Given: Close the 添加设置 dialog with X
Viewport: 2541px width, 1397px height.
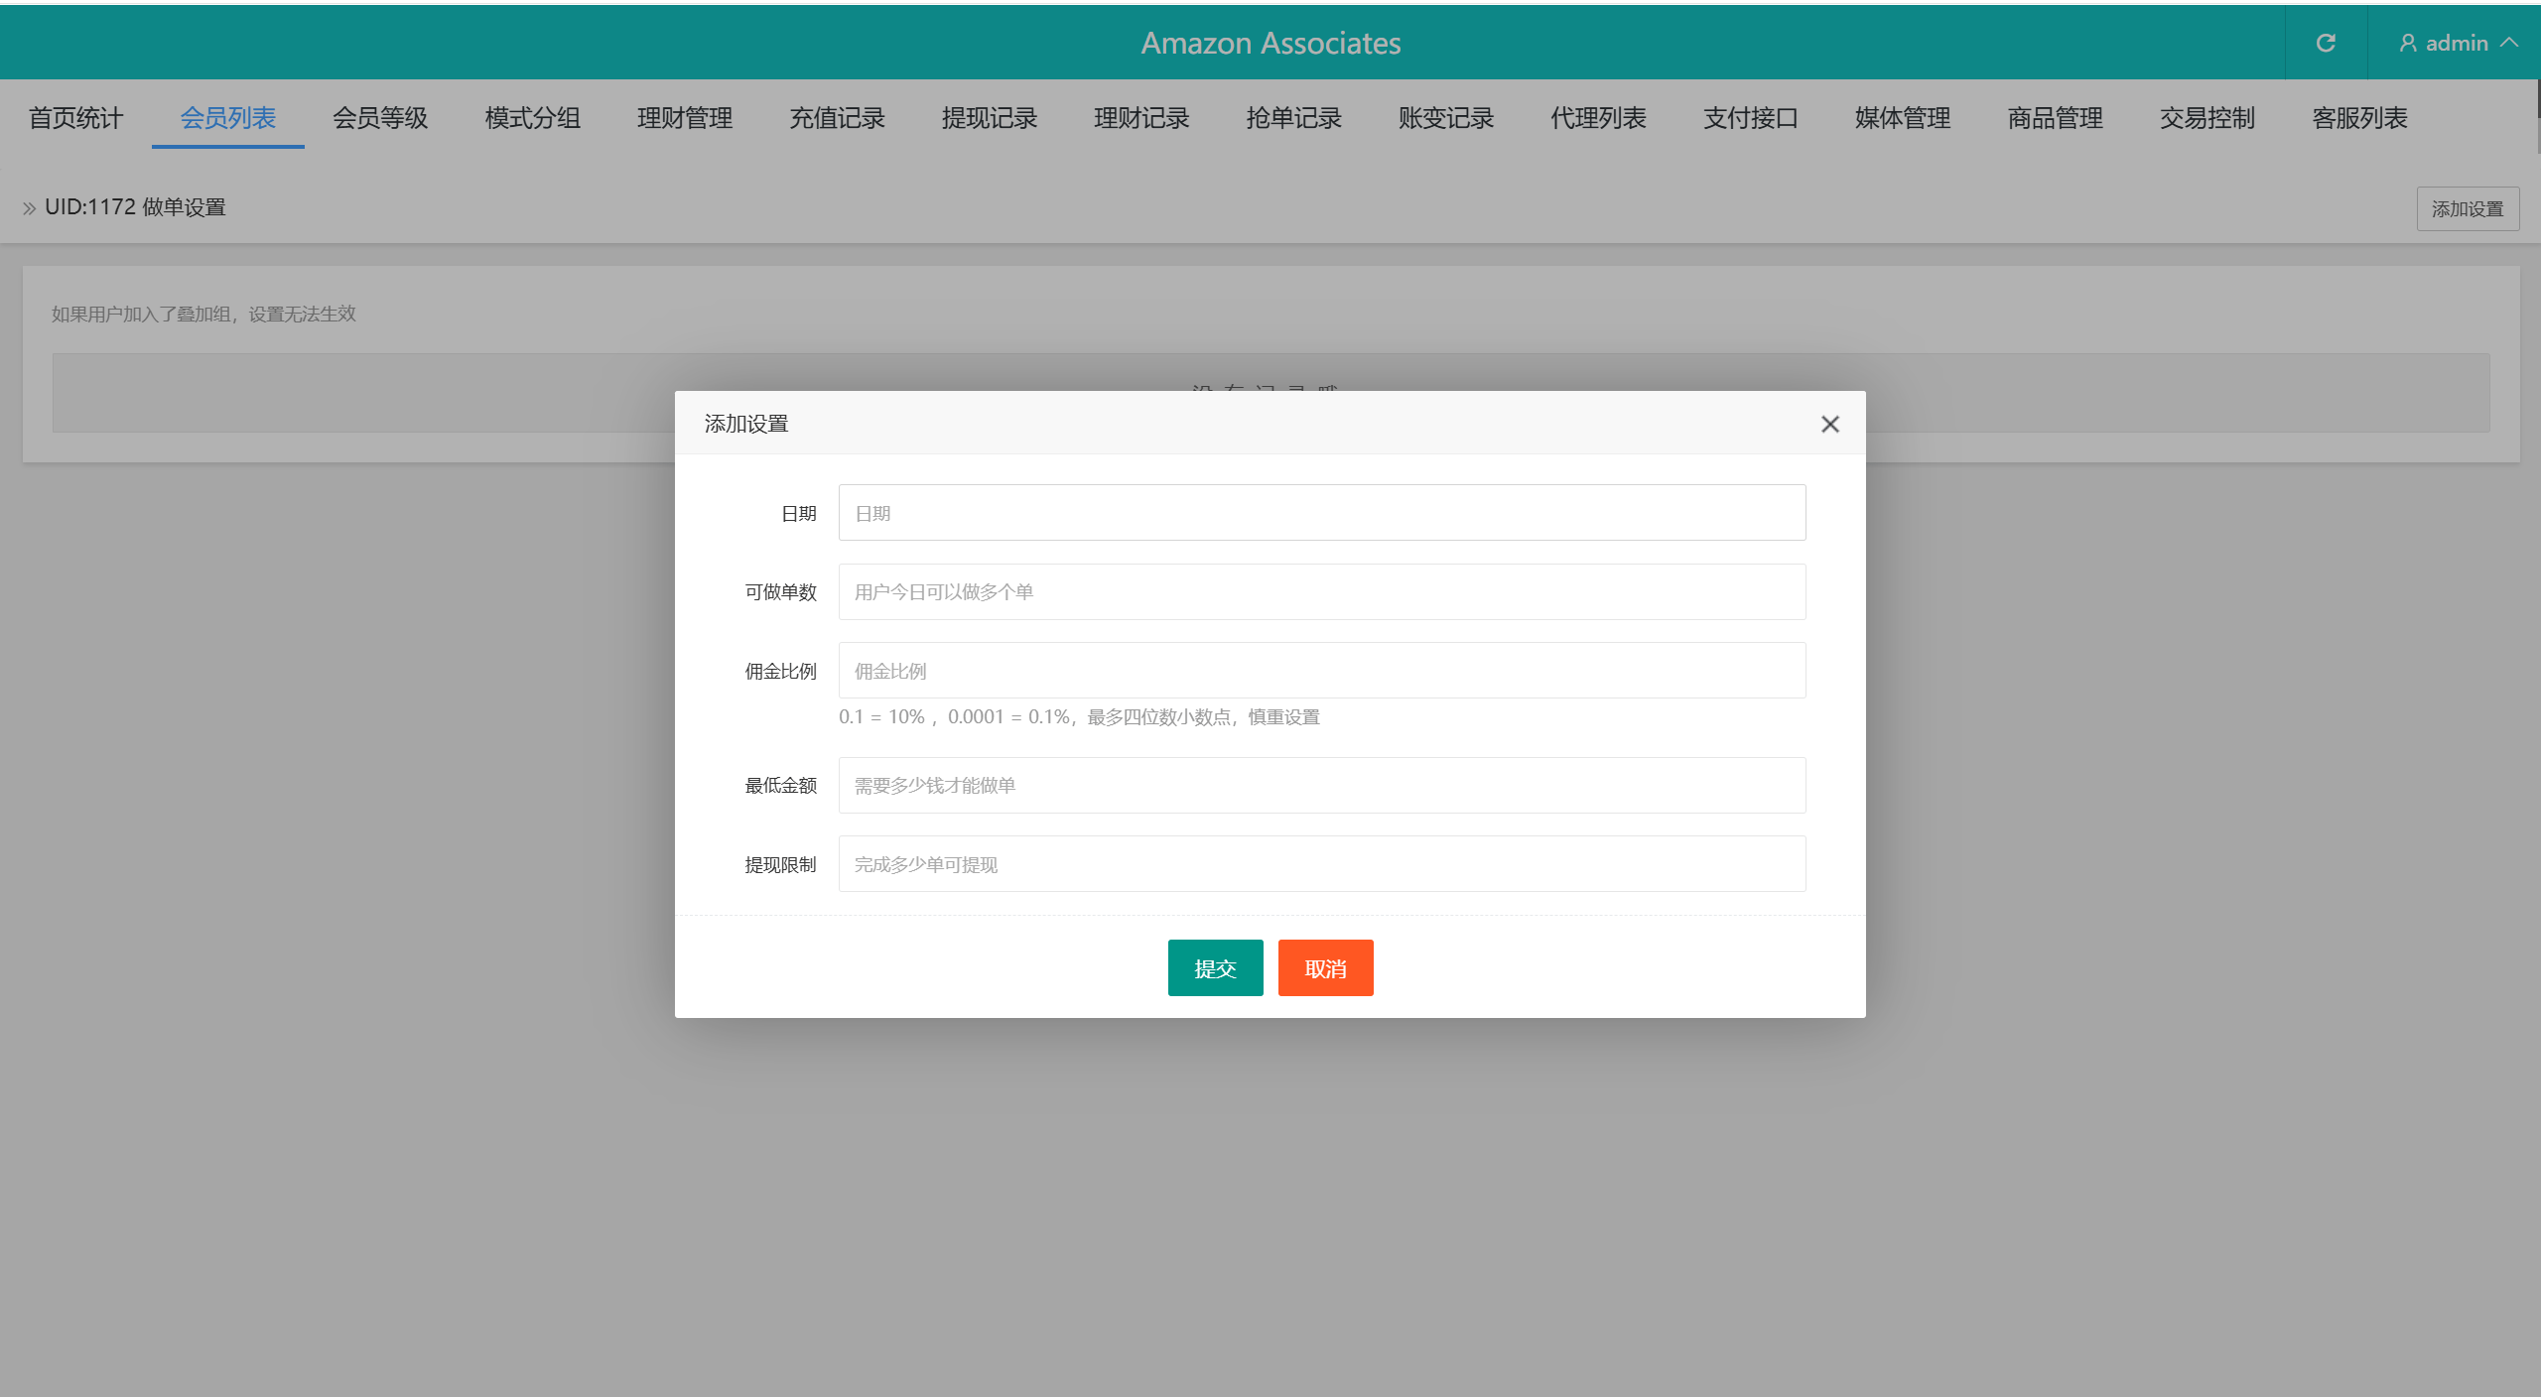Looking at the screenshot, I should pyautogui.click(x=1830, y=425).
